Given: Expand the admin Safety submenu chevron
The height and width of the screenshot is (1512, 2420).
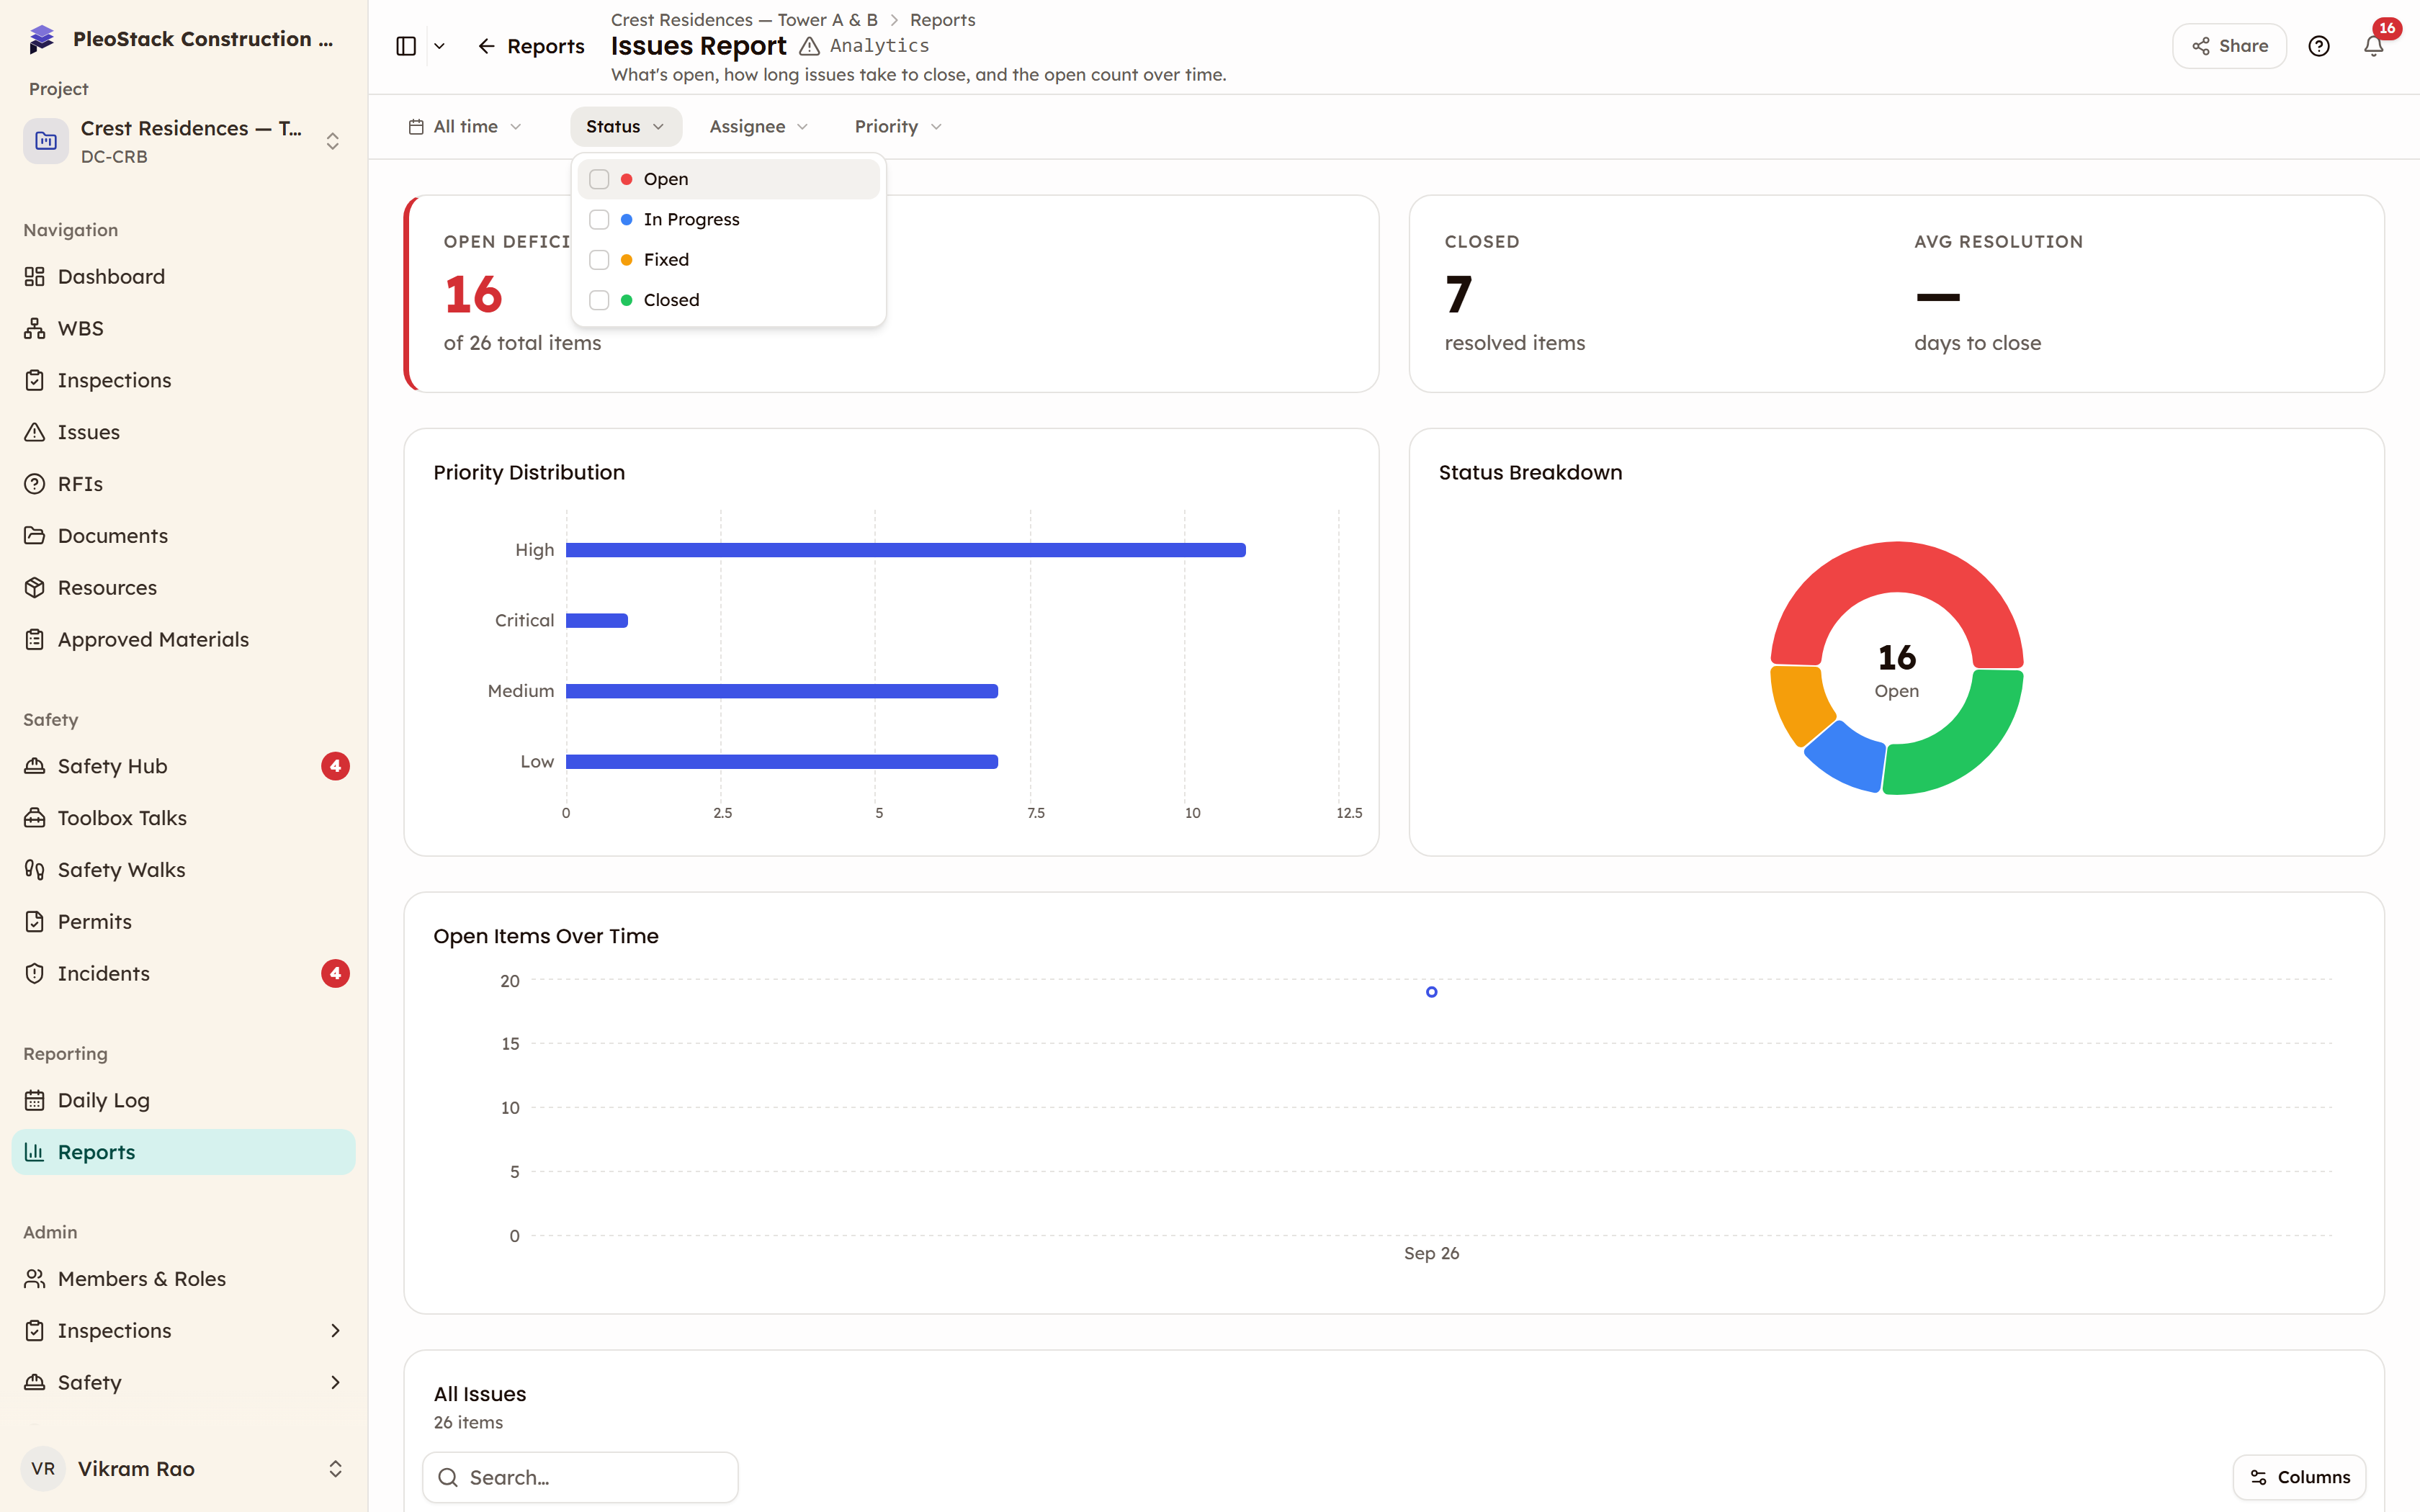Looking at the screenshot, I should pyautogui.click(x=335, y=1383).
